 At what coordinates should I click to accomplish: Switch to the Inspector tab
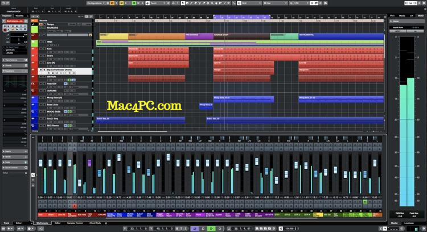point(7,16)
